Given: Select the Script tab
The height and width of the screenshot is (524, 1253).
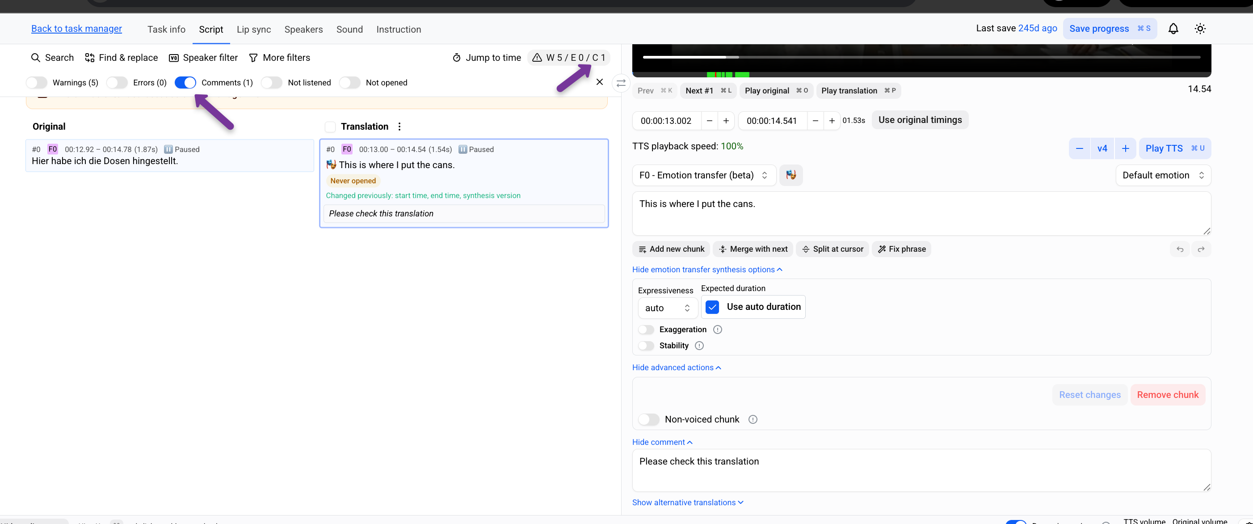Looking at the screenshot, I should tap(211, 29).
